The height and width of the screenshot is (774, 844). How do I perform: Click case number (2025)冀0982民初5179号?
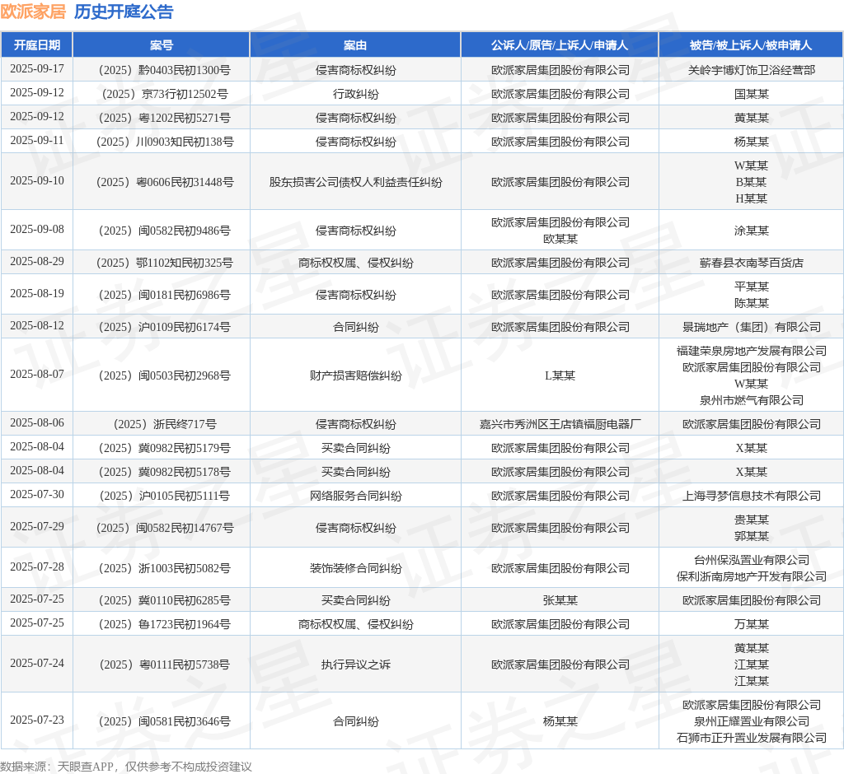point(162,448)
